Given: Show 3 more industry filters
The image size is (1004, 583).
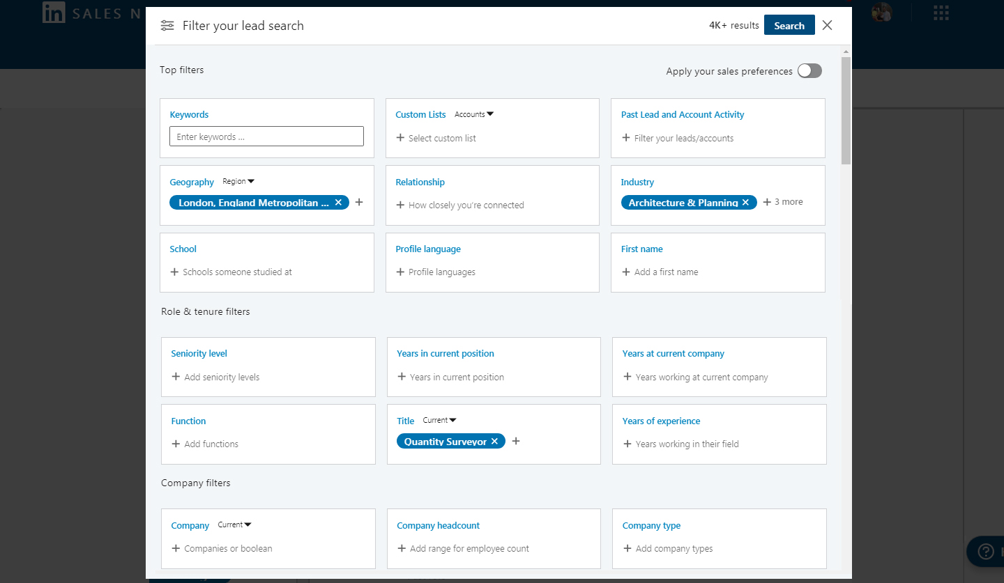Looking at the screenshot, I should 783,202.
